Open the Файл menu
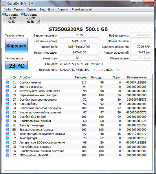The image size is (156, 174). 7,10
